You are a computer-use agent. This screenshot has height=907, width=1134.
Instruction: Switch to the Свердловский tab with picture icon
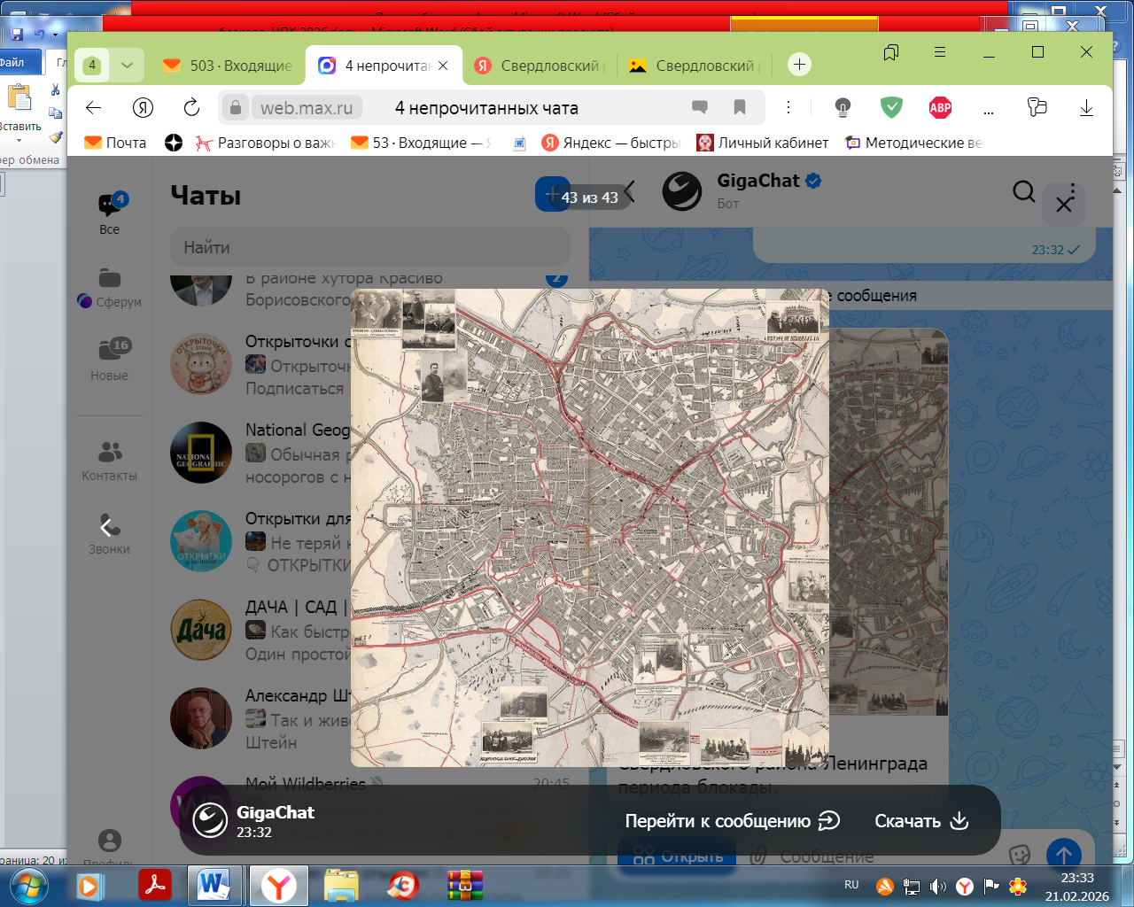(695, 66)
